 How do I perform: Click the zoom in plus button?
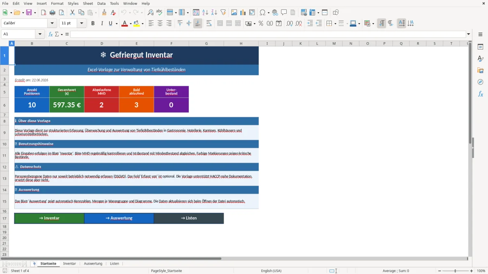pyautogui.click(x=472, y=271)
